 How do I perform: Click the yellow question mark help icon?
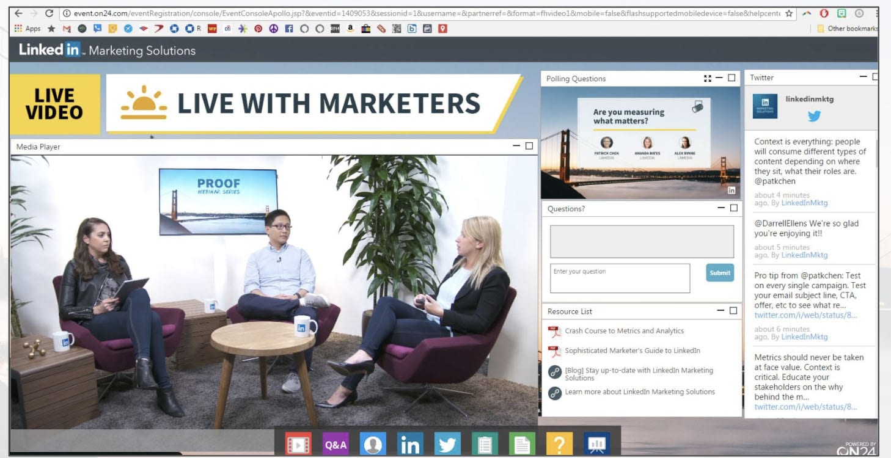click(559, 444)
